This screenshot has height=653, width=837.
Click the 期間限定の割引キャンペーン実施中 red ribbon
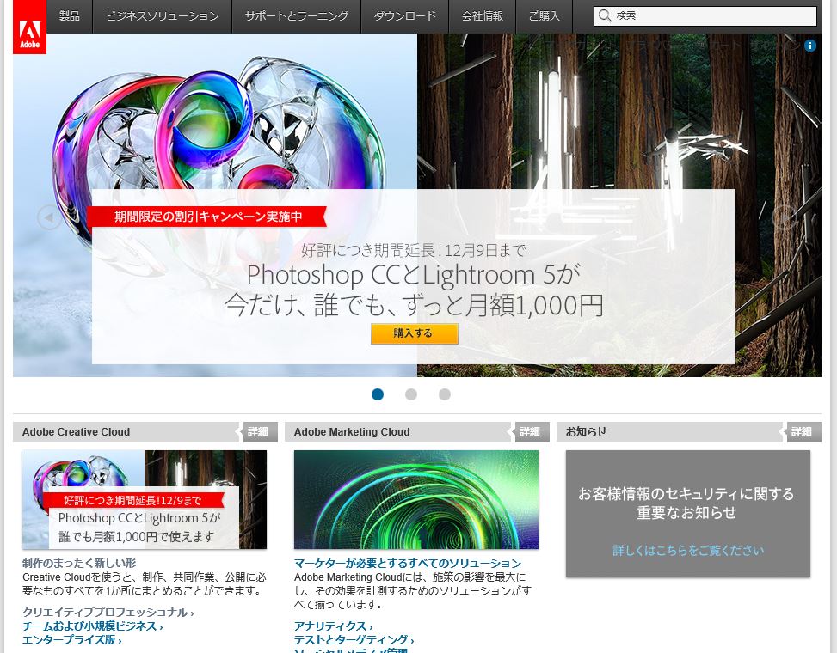coord(208,217)
